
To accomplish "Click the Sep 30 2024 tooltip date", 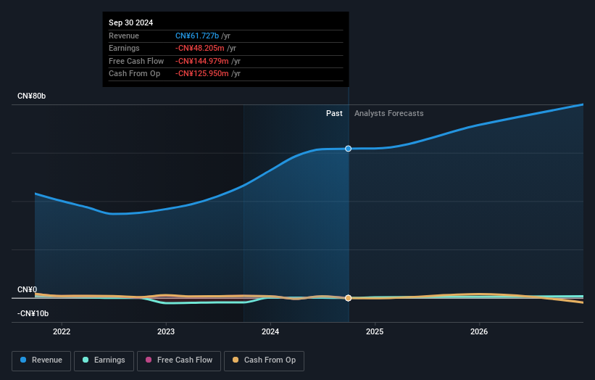I will tap(131, 22).
